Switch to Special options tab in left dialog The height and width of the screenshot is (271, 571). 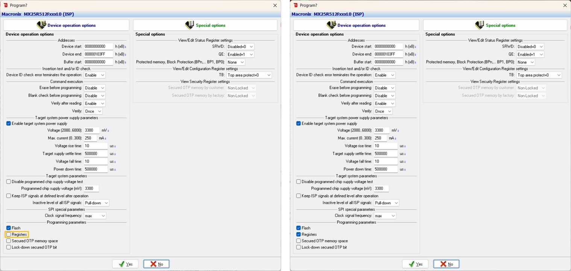pyautogui.click(x=205, y=25)
